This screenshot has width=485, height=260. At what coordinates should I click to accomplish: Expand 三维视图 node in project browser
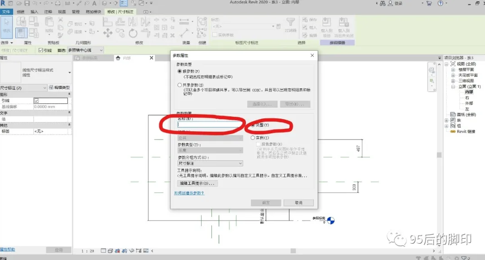click(453, 81)
